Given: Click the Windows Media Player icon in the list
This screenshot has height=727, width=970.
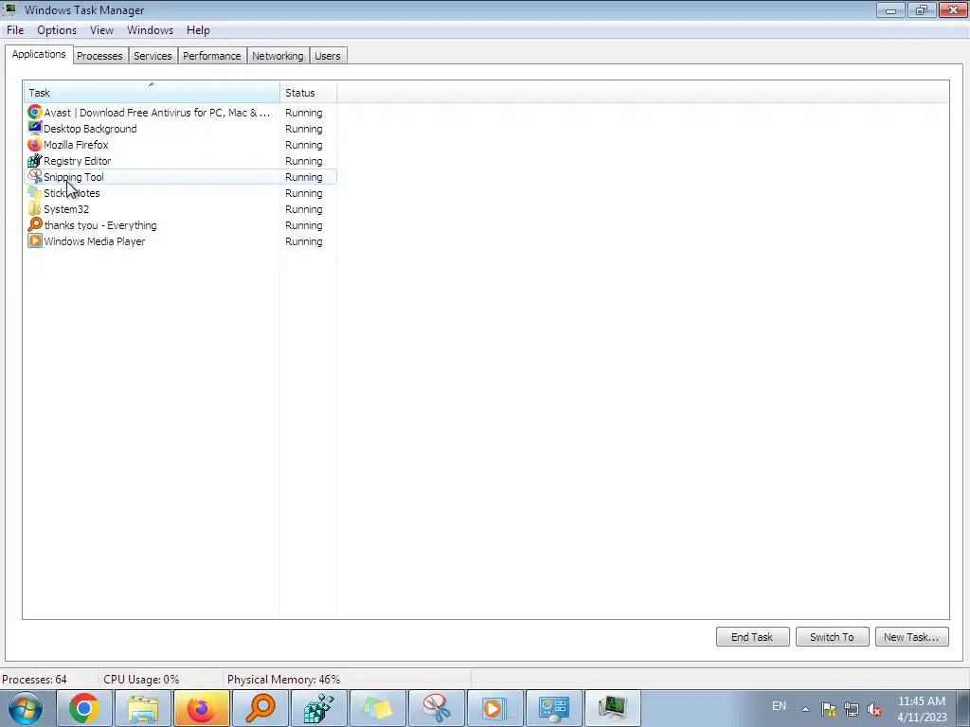Looking at the screenshot, I should (35, 241).
